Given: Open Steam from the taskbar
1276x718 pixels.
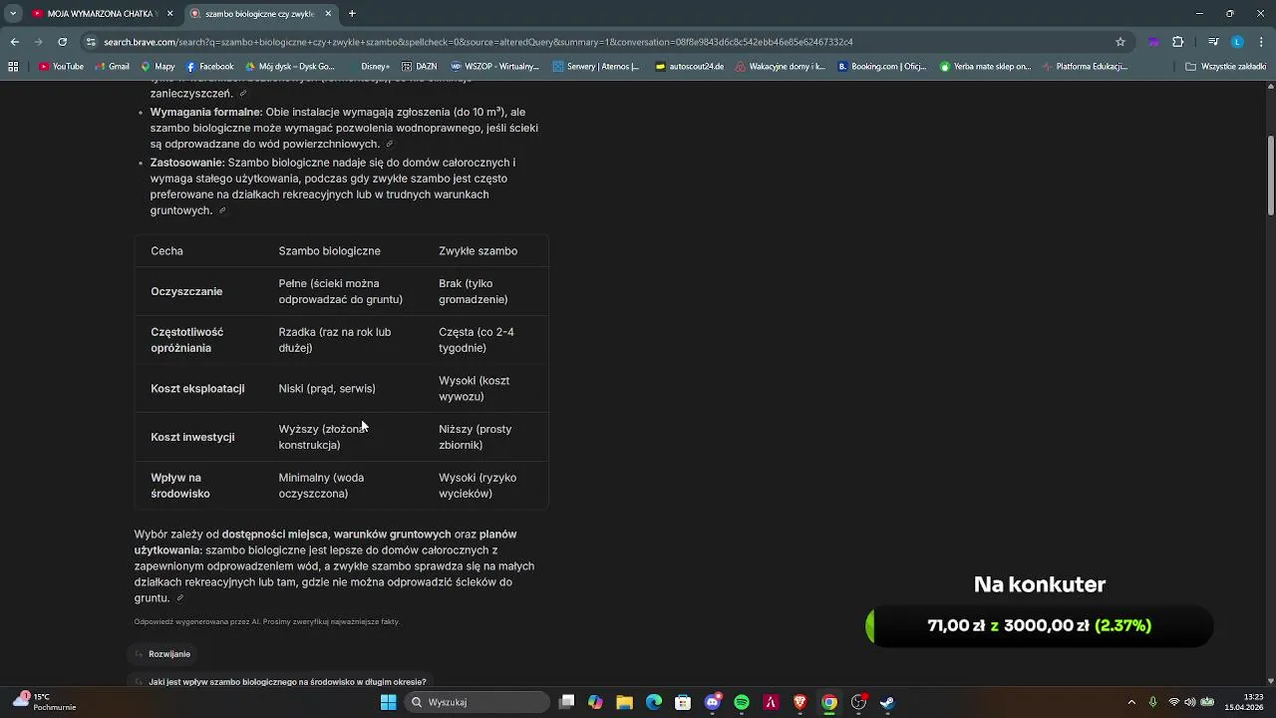Looking at the screenshot, I should coord(887,702).
